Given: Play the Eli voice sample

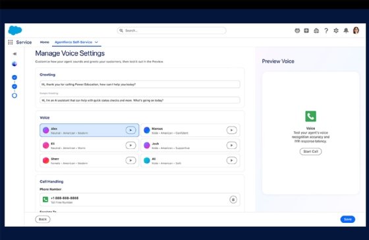Looking at the screenshot, I should 130,145.
